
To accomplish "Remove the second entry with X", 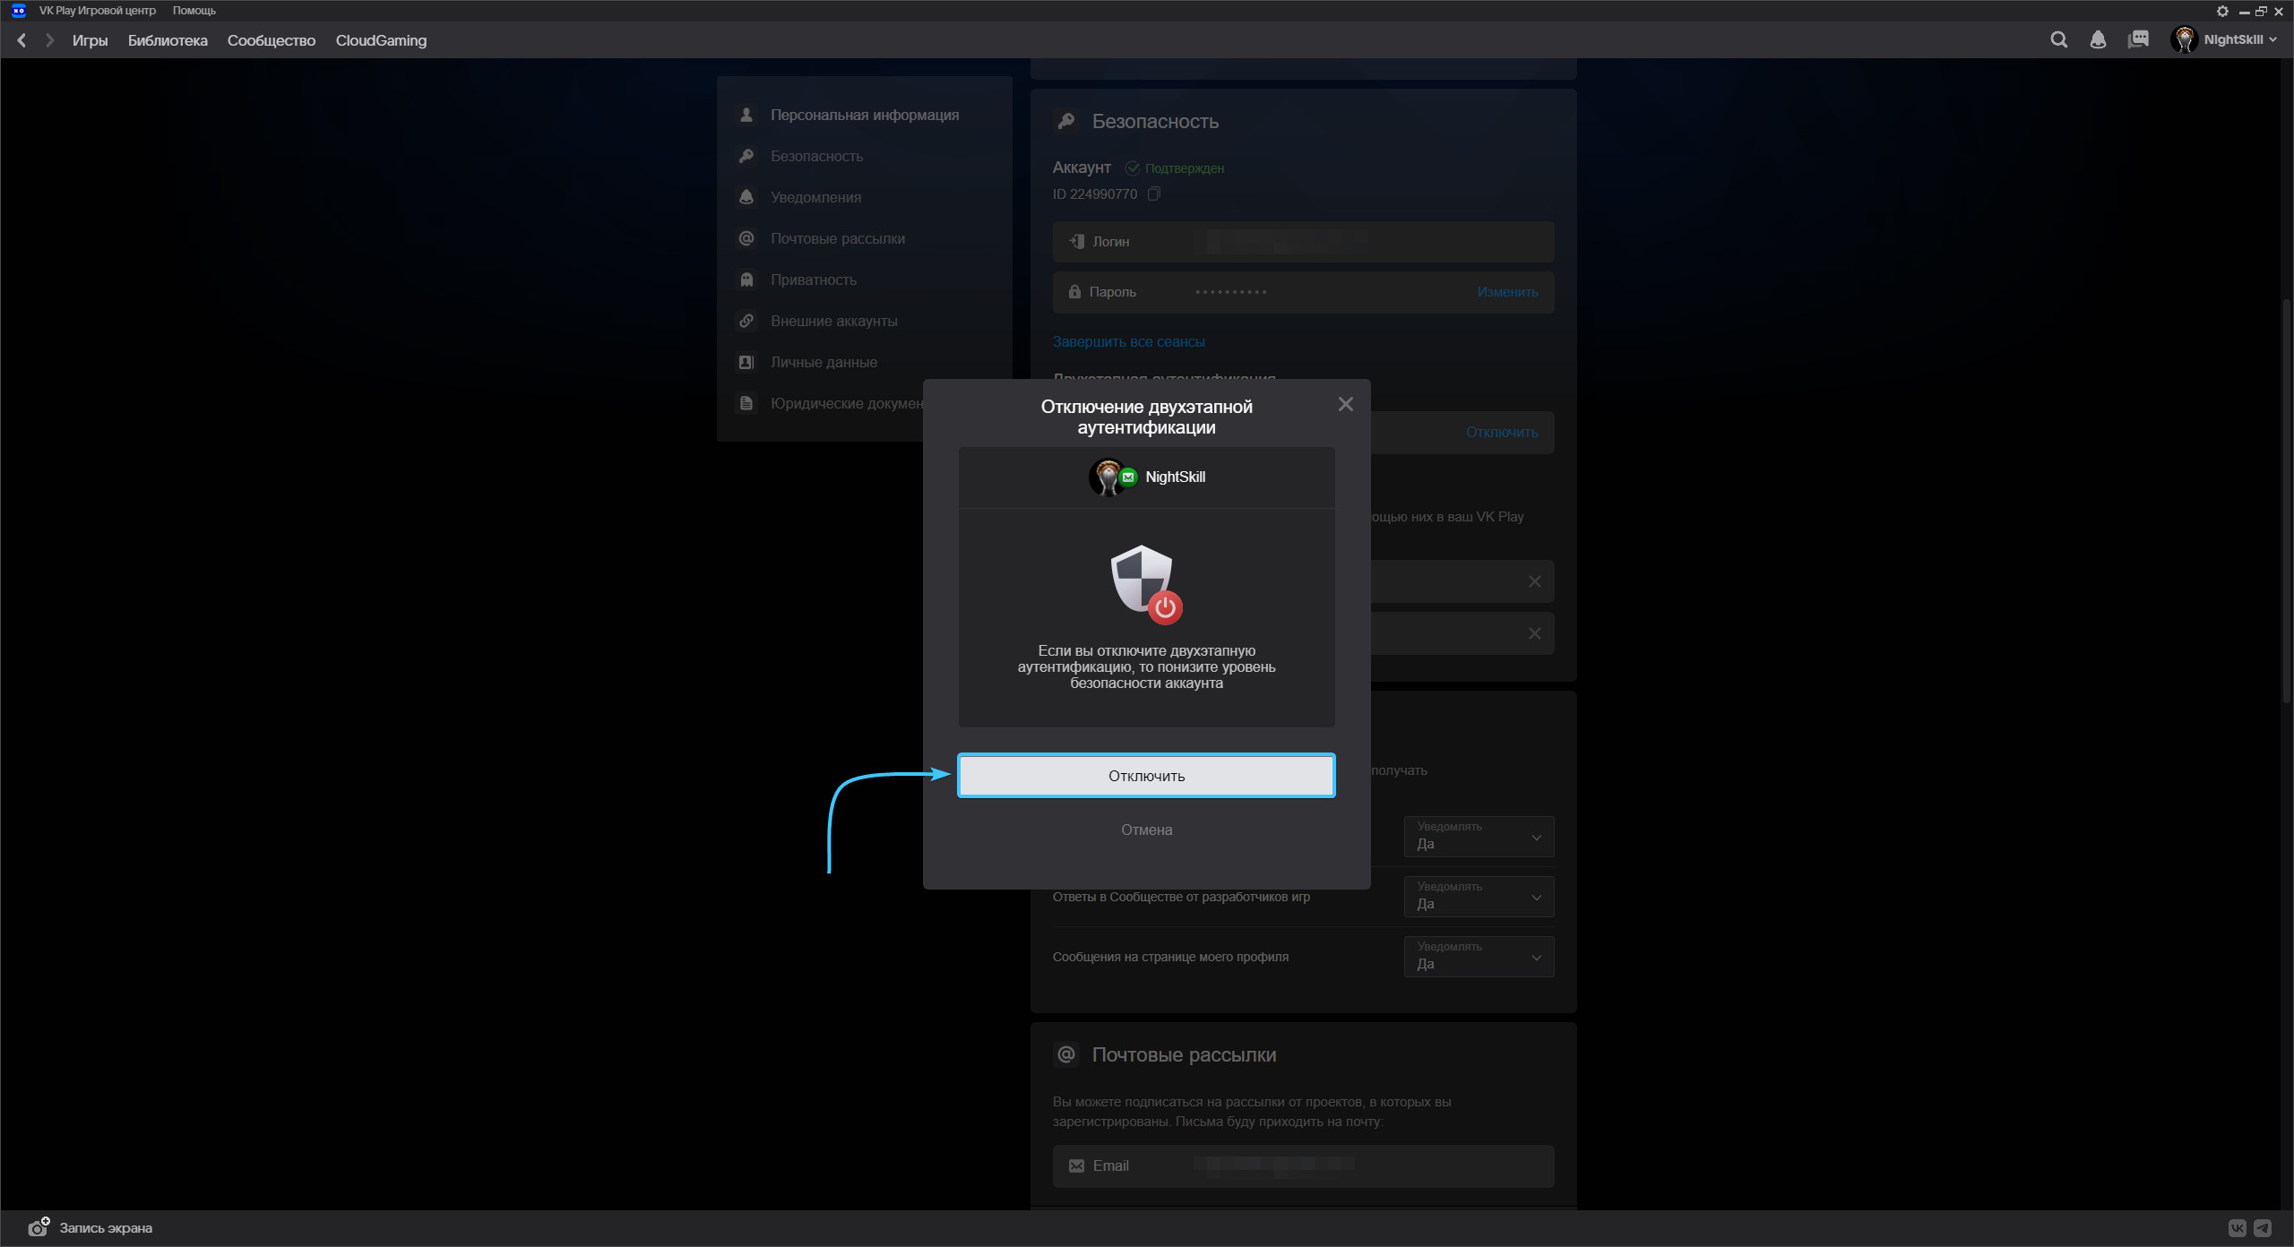I will click(x=1534, y=633).
